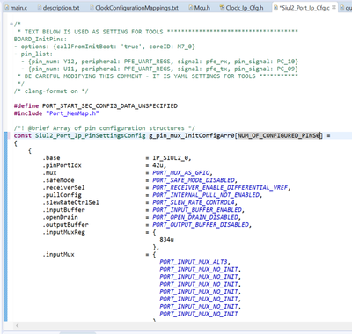Activate the *Siul2_Port_Ip_Cfg.c tab
The image size is (352, 334).
pyautogui.click(x=305, y=8)
